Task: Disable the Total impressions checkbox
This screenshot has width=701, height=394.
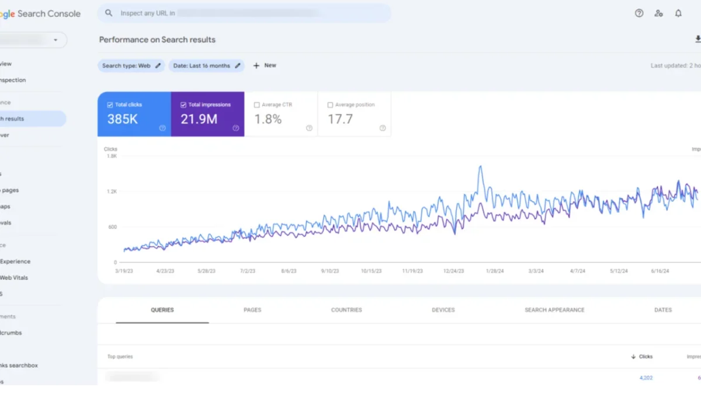Action: click(x=183, y=104)
